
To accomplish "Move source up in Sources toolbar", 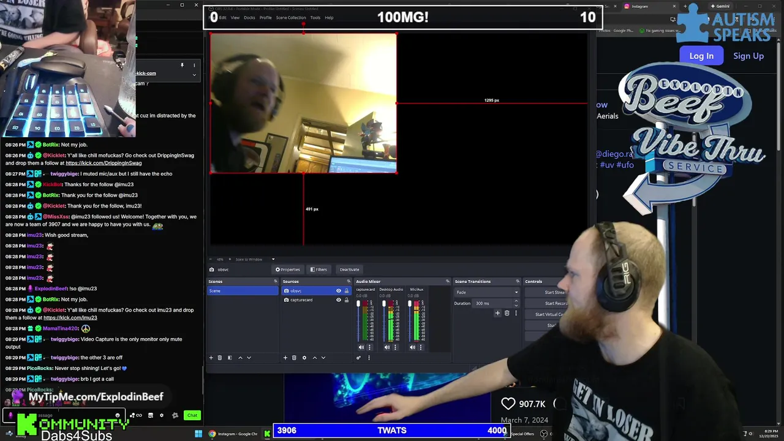I will click(x=315, y=358).
